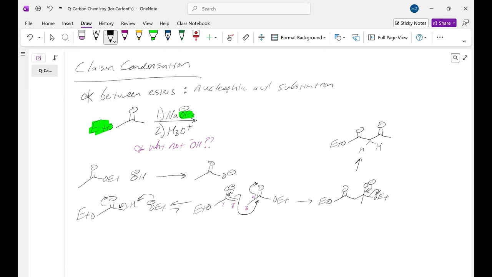This screenshot has width=492, height=277.
Task: Select the magenta pen
Action: point(125,36)
